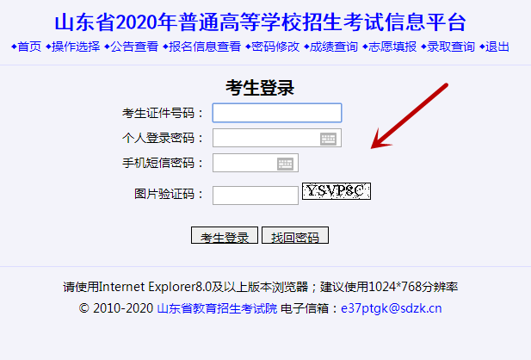Open the soft keyboard icon in 手机短信密码 field

[285, 164]
